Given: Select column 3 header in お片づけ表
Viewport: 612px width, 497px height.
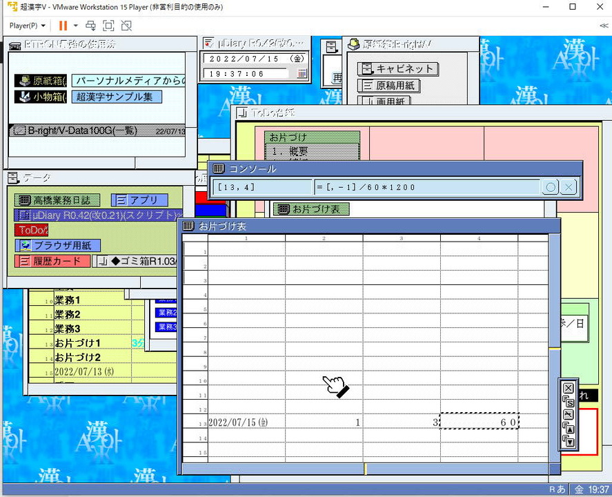Looking at the screenshot, I should [402, 238].
